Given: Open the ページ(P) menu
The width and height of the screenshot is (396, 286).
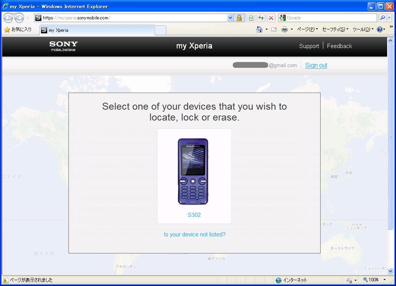Looking at the screenshot, I should (x=307, y=29).
